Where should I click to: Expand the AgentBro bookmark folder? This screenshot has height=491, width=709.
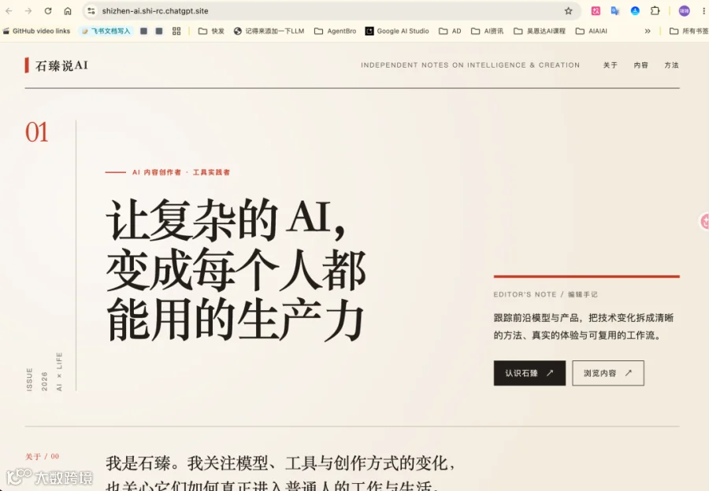(335, 31)
